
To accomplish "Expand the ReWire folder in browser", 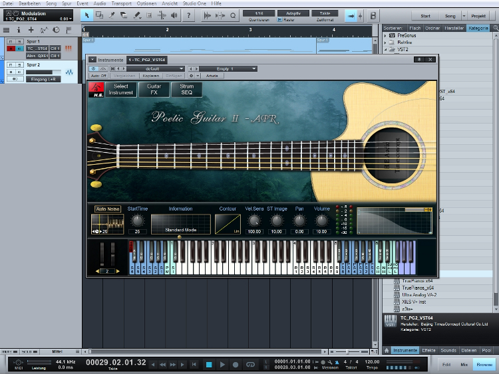I will [x=385, y=43].
